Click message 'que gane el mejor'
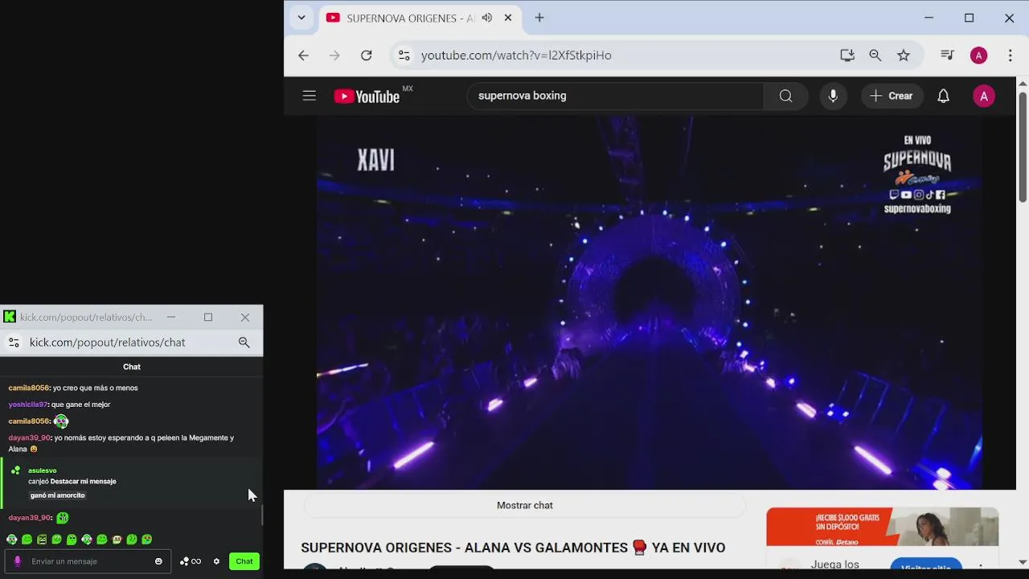 80,404
